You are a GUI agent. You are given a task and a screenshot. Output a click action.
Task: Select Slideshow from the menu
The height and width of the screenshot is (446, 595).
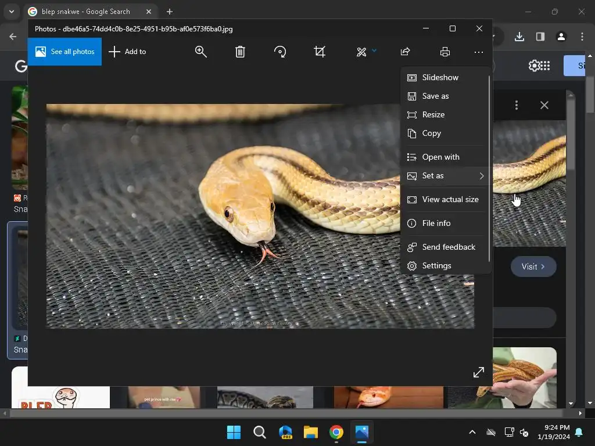pos(440,77)
